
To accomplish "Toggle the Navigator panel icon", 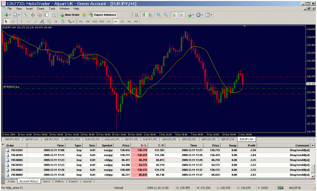I will point(40,15).
